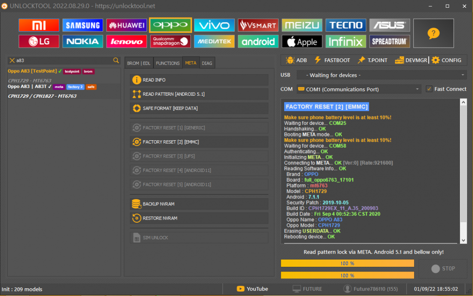Click FACTORY RESET [3] [UFS]
The width and height of the screenshot is (473, 296).
click(x=199, y=156)
